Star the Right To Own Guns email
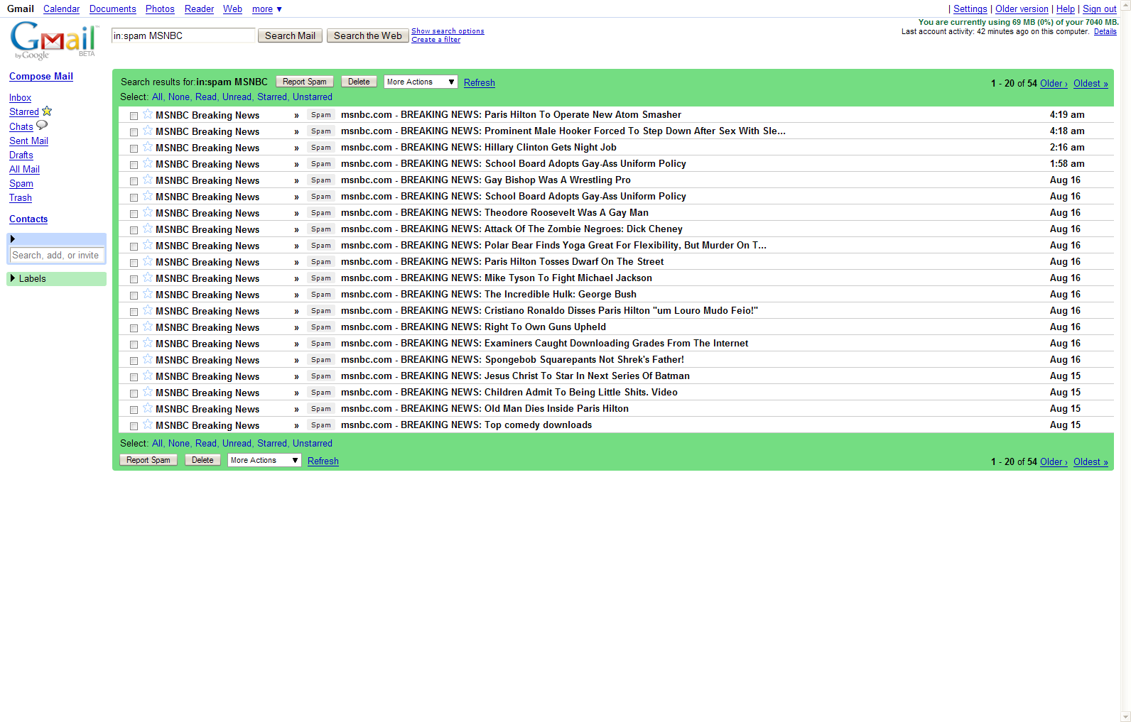The image size is (1131, 722). (x=148, y=326)
